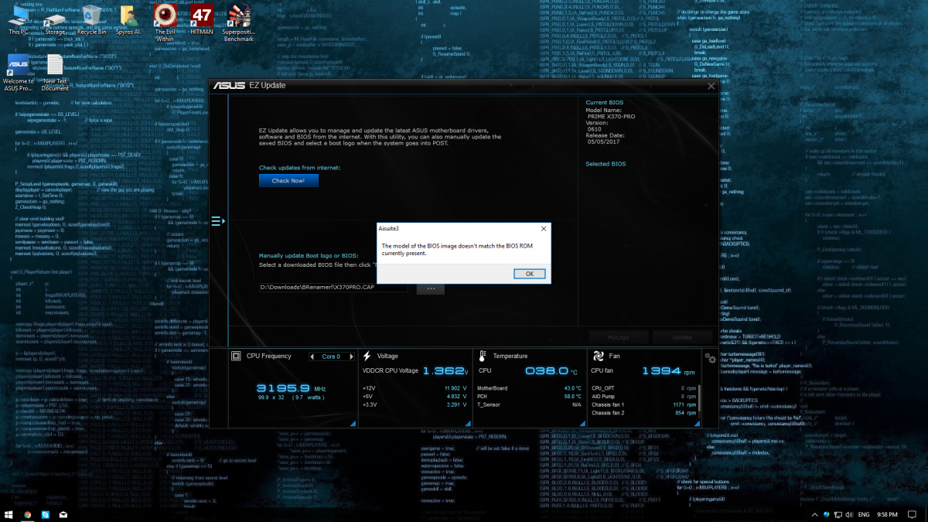Screen dimensions: 928x522
Task: Close the Aisuite3 message dialog
Action: pyautogui.click(x=543, y=228)
